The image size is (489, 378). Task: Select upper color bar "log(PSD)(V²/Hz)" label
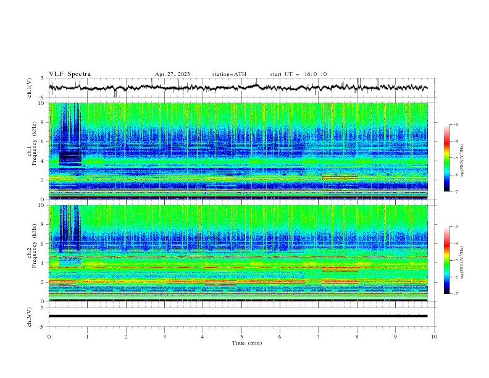(x=462, y=161)
